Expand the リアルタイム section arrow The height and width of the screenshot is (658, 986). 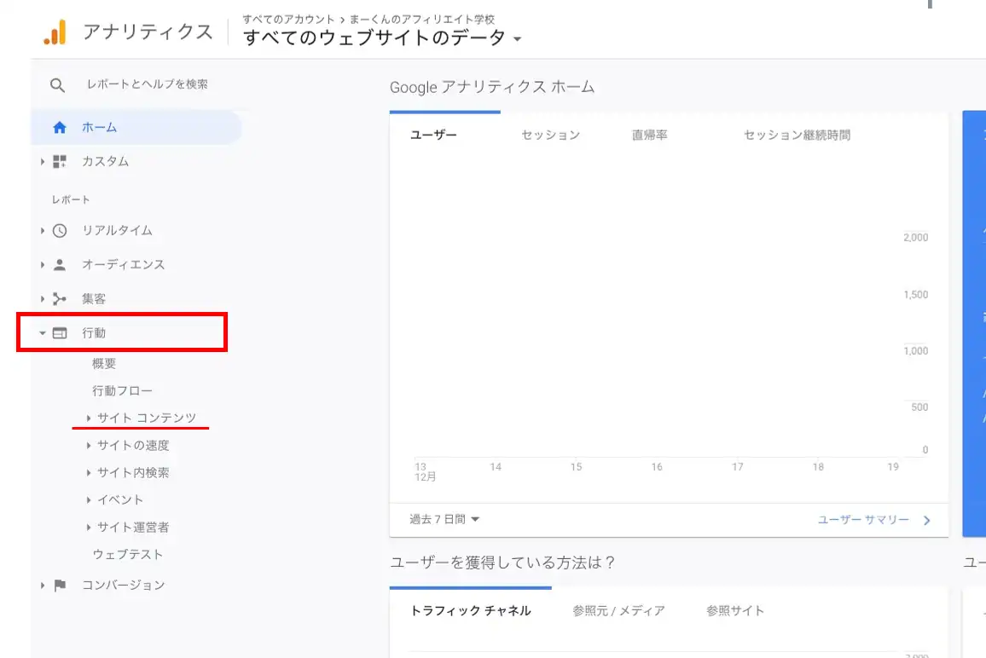coord(42,231)
